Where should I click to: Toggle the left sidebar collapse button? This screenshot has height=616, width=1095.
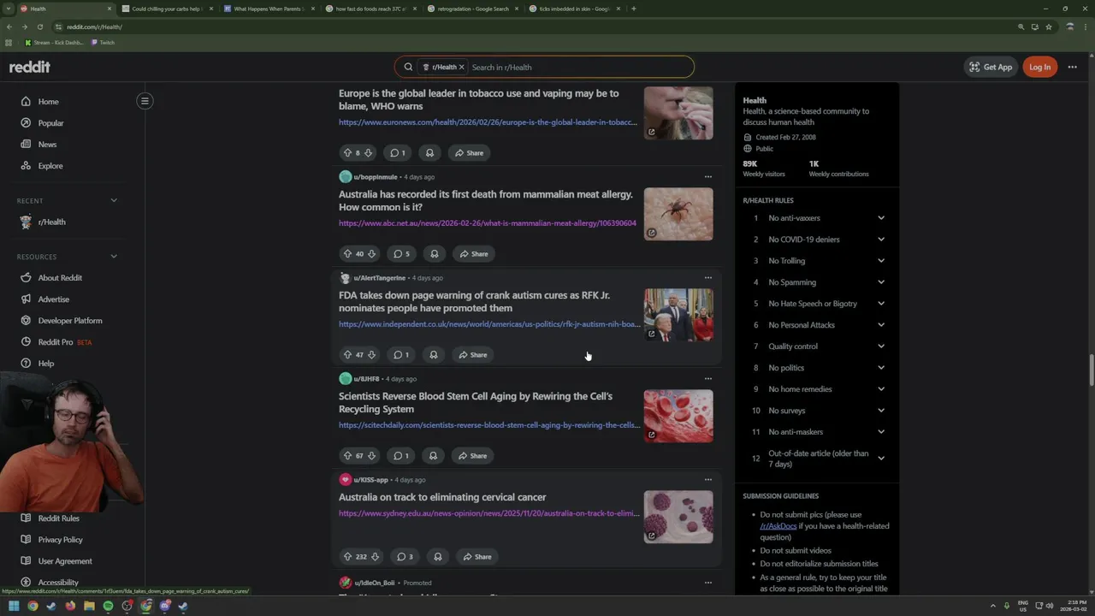pyautogui.click(x=145, y=101)
